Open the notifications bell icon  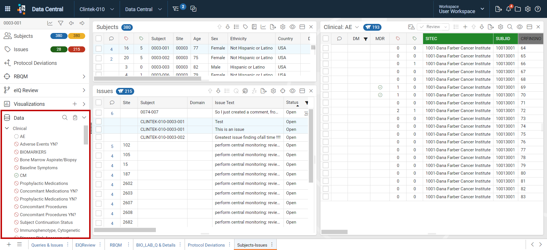click(x=509, y=9)
